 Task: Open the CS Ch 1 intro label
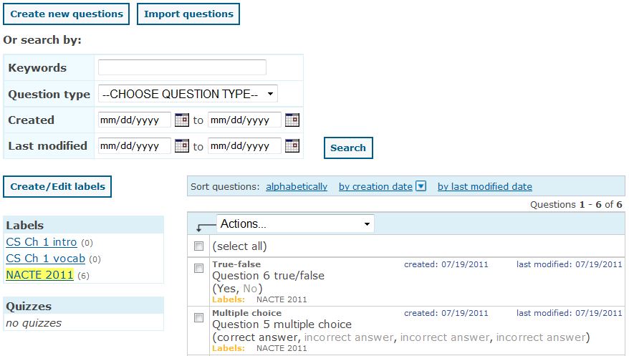pyautogui.click(x=42, y=242)
